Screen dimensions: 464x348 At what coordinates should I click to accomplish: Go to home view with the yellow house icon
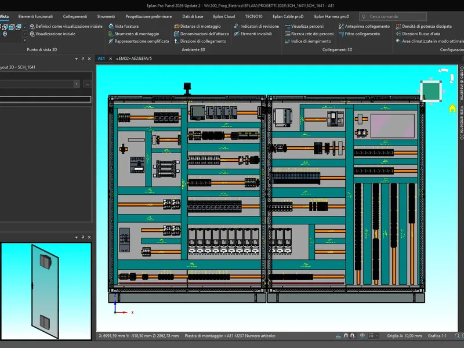pyautogui.click(x=452, y=108)
